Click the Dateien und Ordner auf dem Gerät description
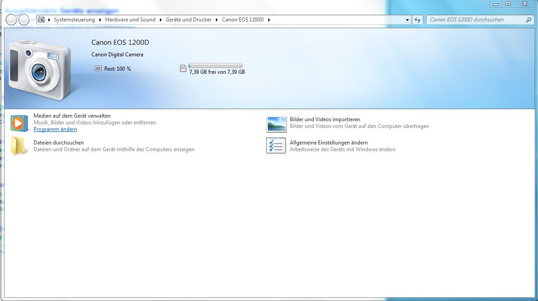 point(114,149)
